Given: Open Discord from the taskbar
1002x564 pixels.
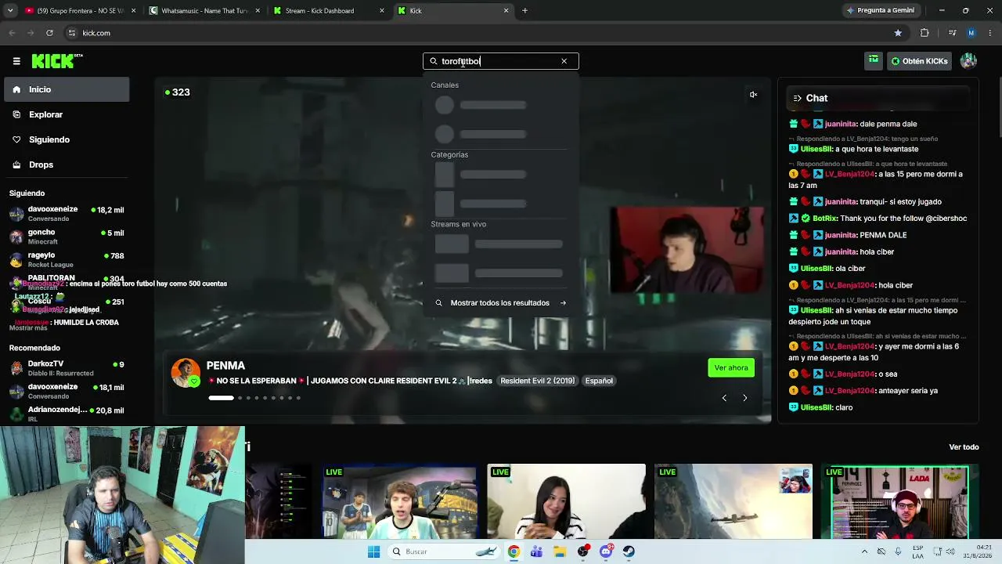Looking at the screenshot, I should [x=606, y=551].
